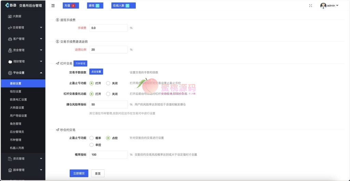Open the admin account dropdown arrow

(x=337, y=5)
